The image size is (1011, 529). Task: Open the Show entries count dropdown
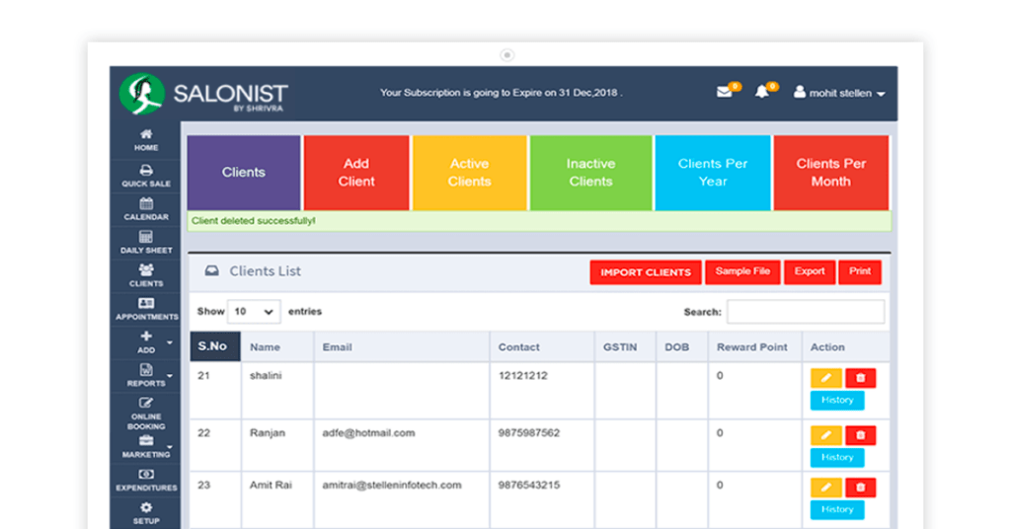(x=254, y=312)
